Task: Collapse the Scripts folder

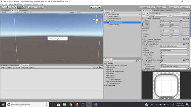Action: tap(106, 77)
